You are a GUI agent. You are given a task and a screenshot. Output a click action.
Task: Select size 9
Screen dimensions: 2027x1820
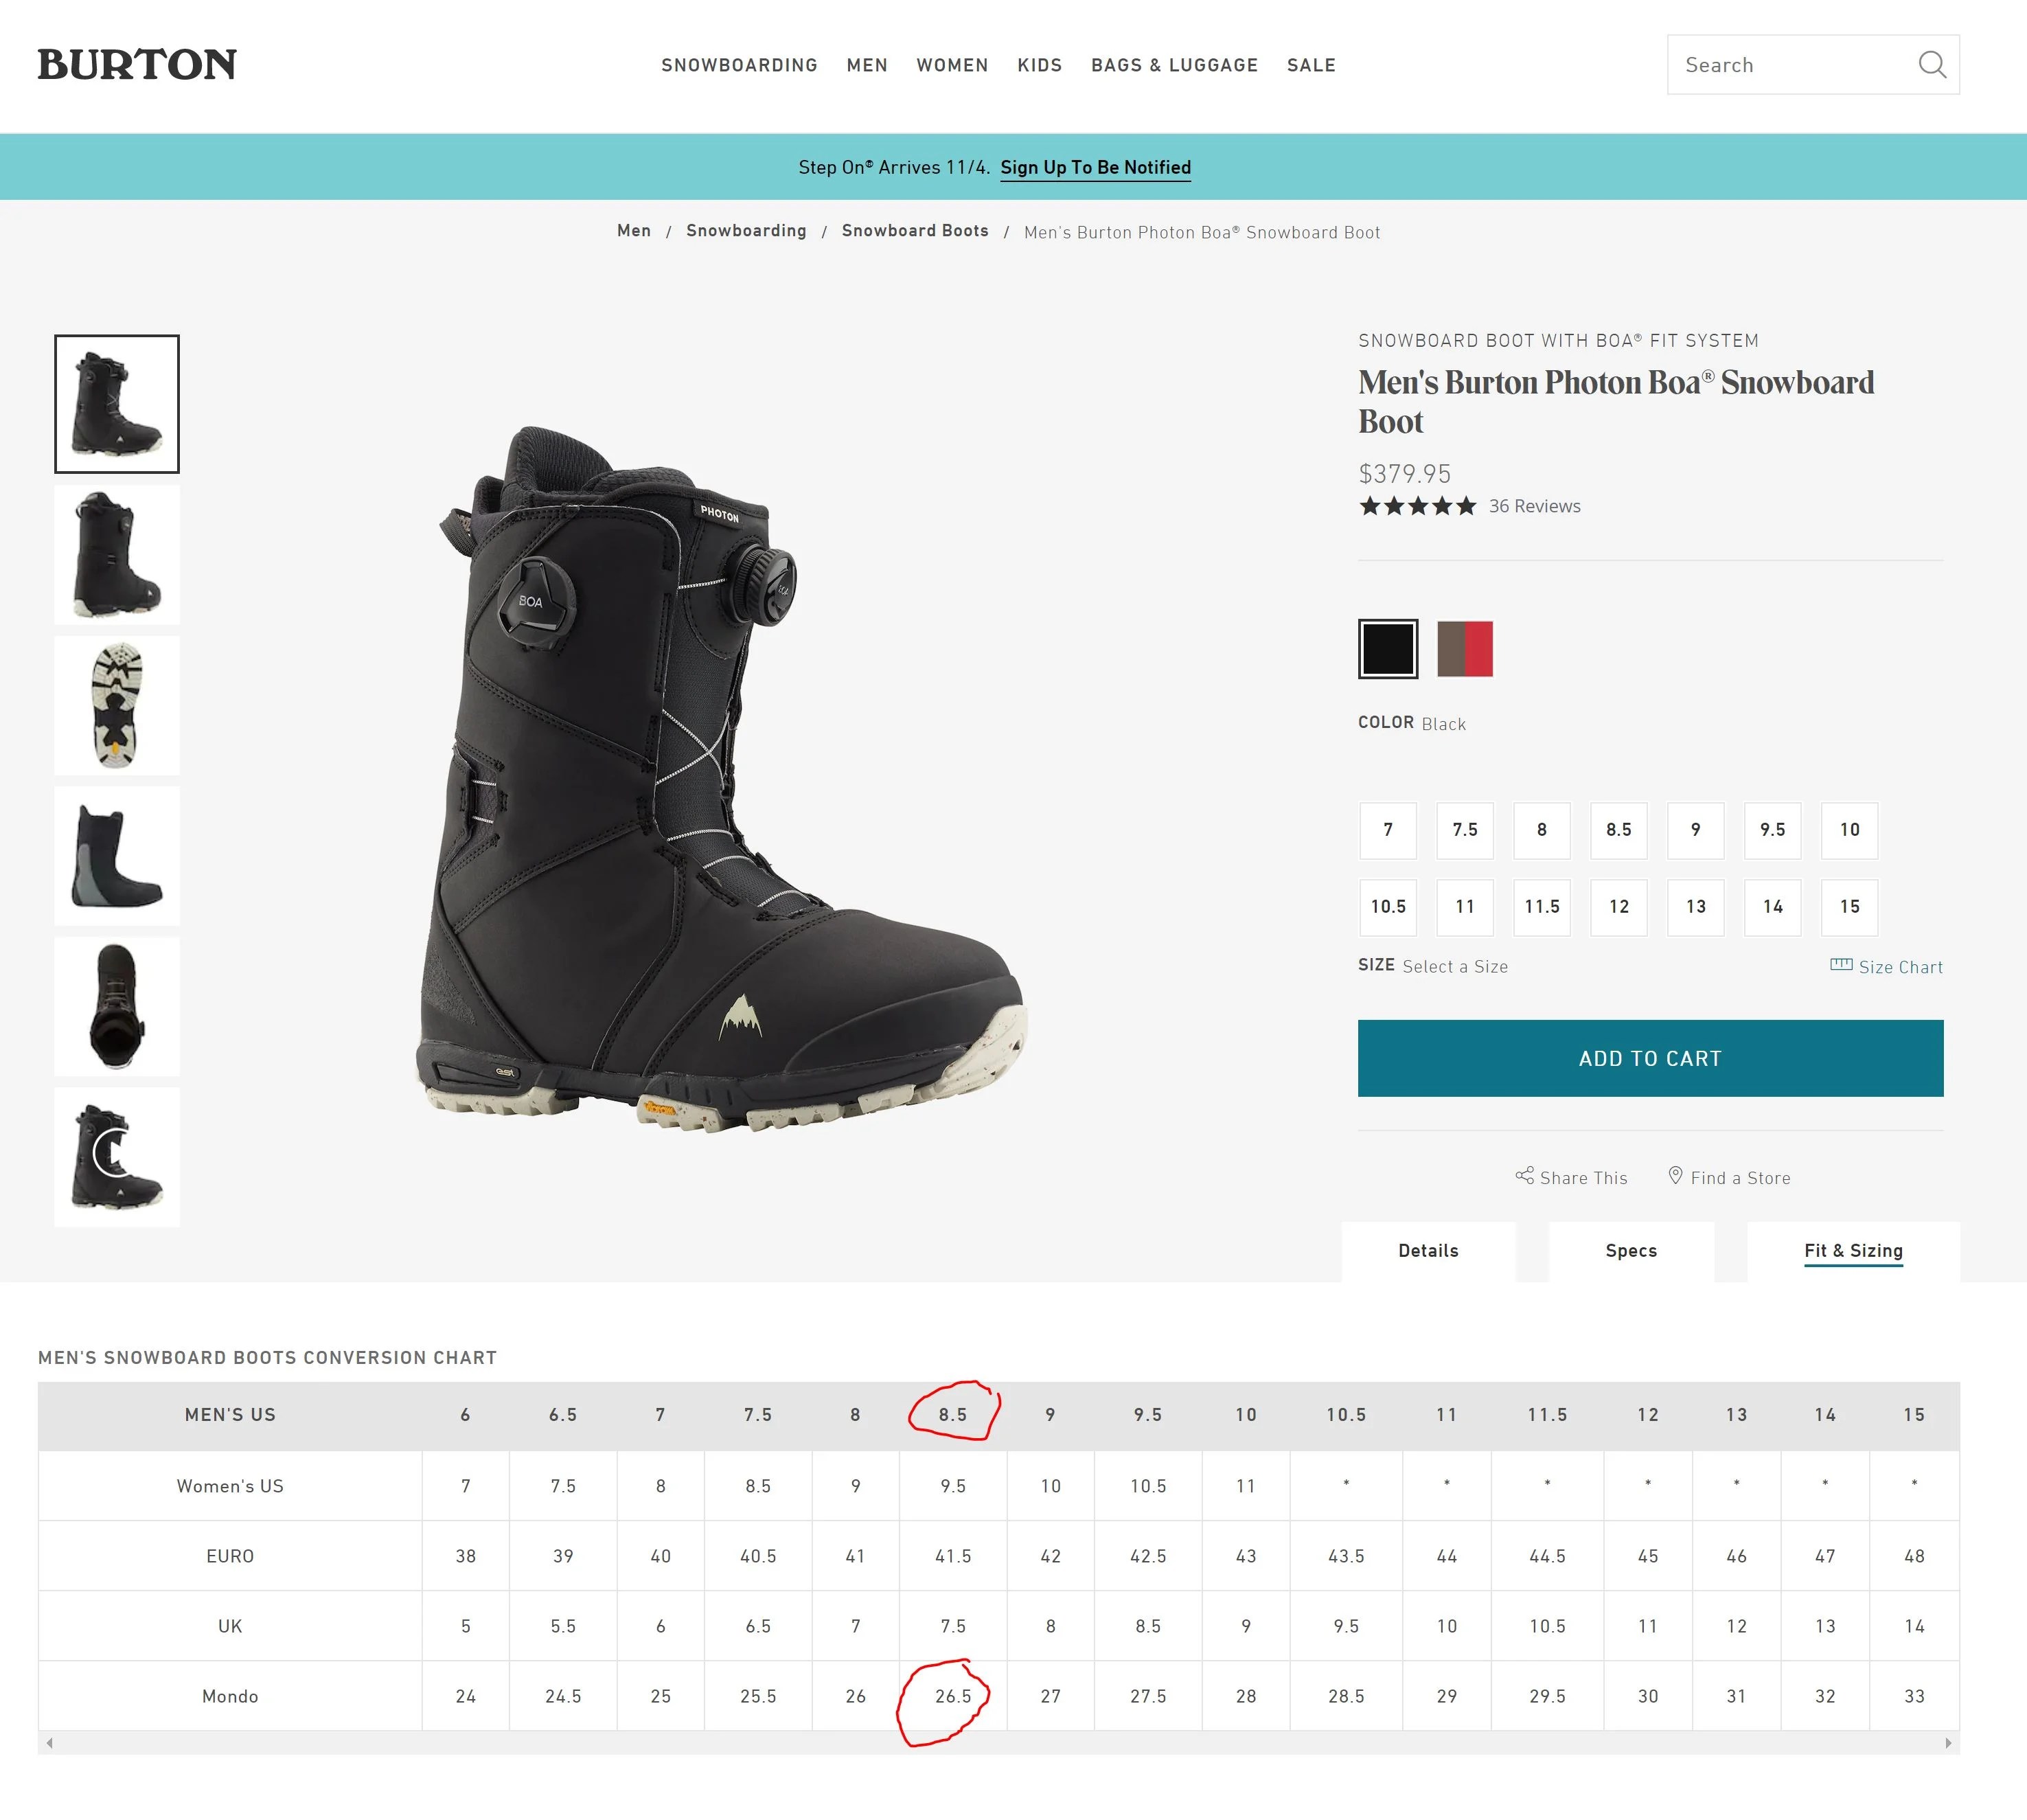pos(1696,830)
